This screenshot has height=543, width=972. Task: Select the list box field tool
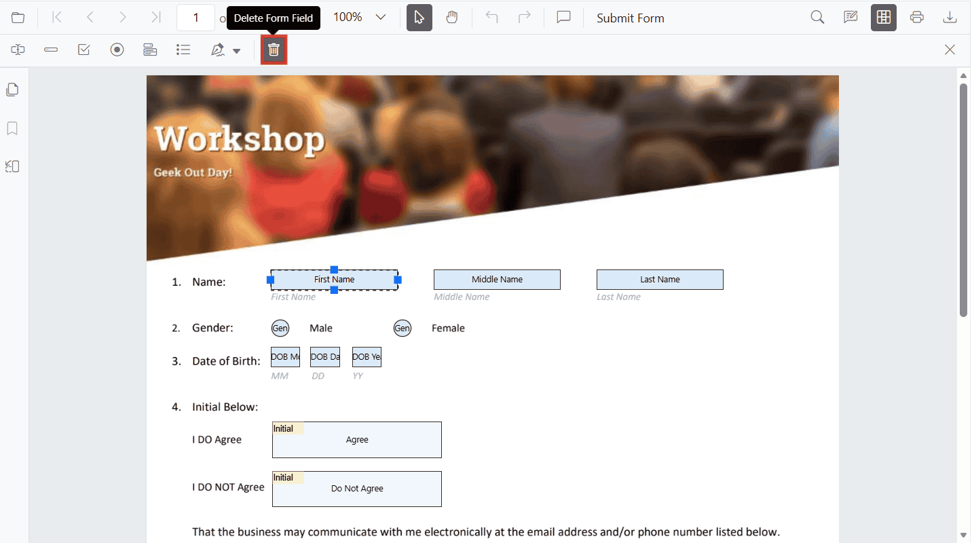coord(183,50)
